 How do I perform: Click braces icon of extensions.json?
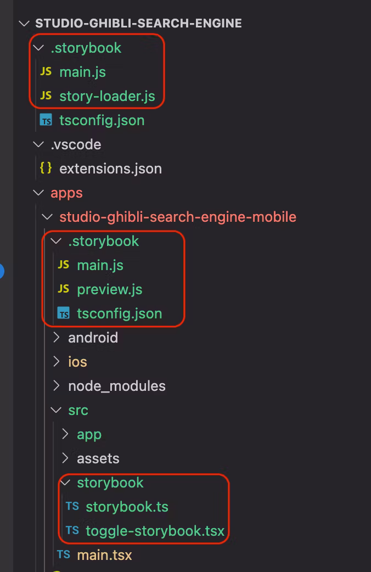46,169
